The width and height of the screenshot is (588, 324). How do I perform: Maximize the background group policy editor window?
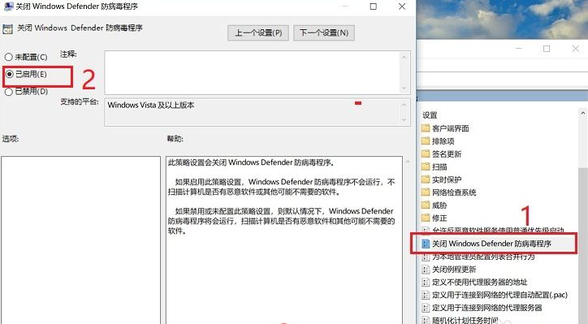[547, 49]
